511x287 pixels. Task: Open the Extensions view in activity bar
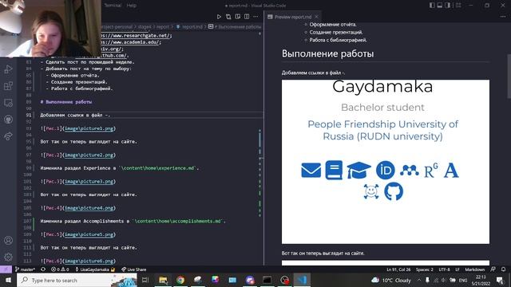tap(8, 86)
